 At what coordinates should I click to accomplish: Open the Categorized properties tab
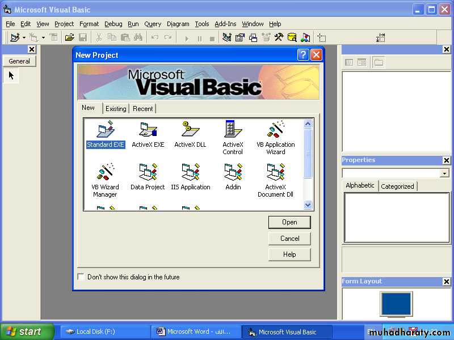pyautogui.click(x=397, y=186)
